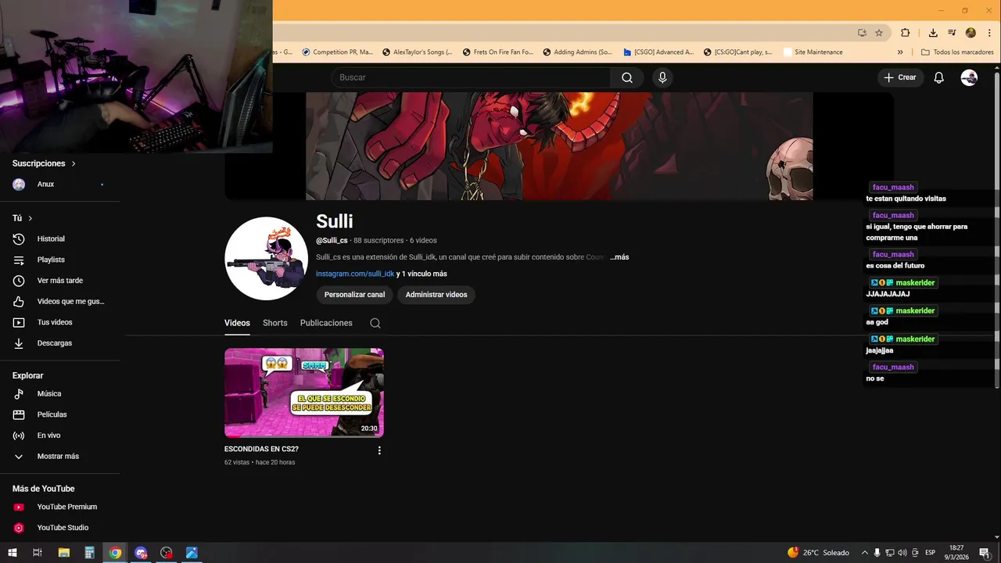Activate voice search microphone

coord(662,77)
